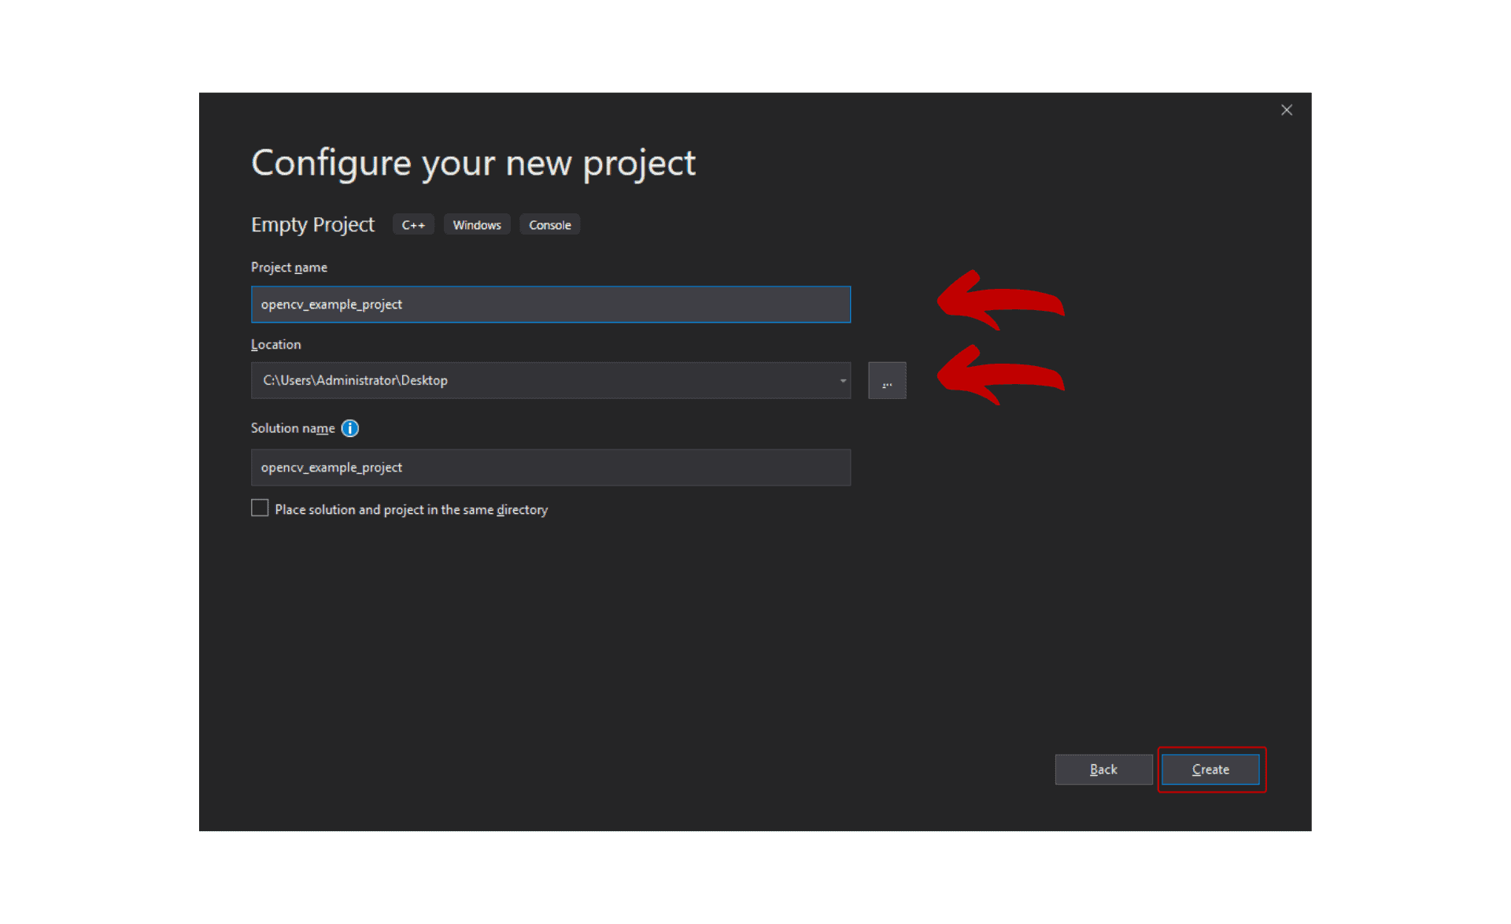Click the 'Configure your new project' title
This screenshot has height=924, width=1511.
point(473,164)
